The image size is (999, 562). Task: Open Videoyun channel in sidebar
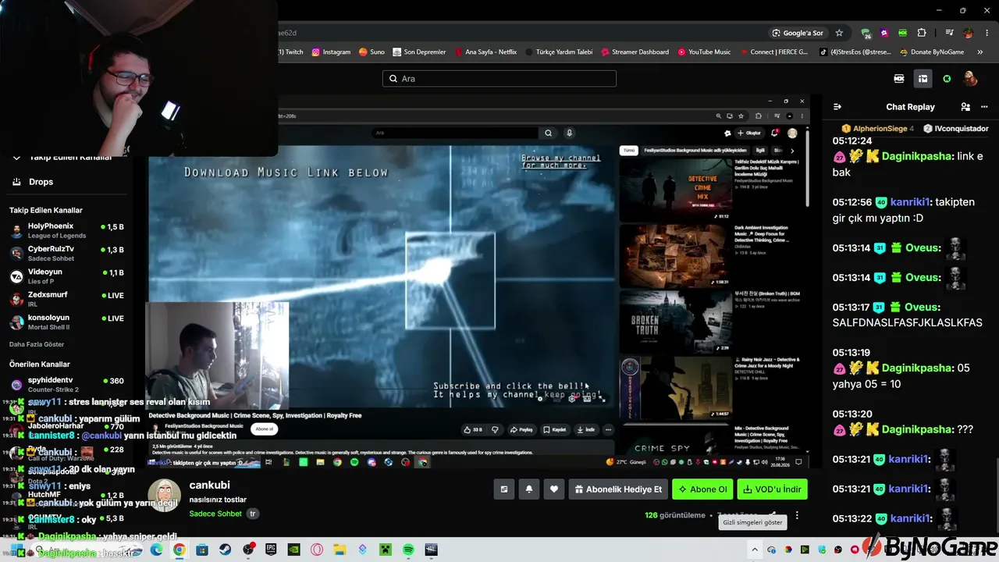pos(66,276)
